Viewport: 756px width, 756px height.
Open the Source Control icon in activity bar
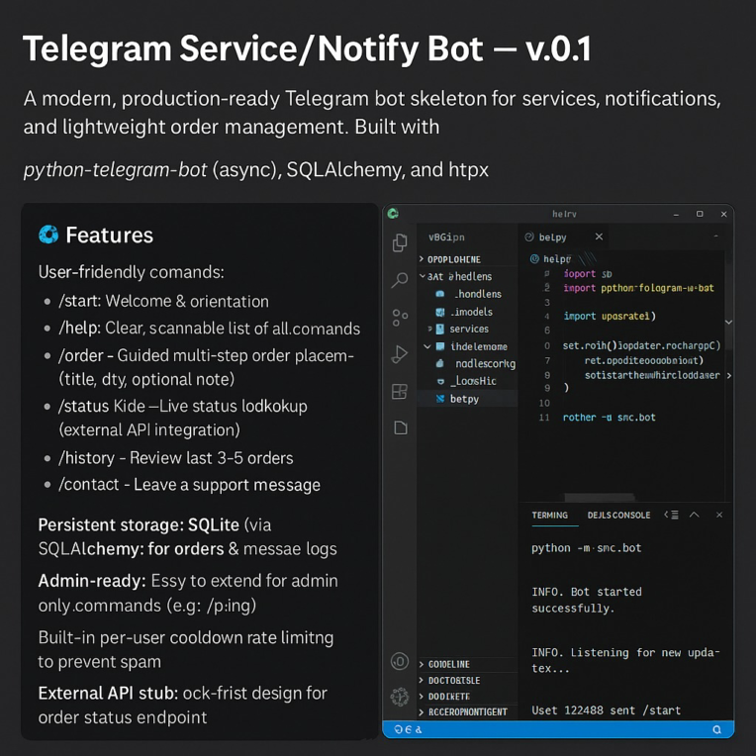click(x=400, y=318)
